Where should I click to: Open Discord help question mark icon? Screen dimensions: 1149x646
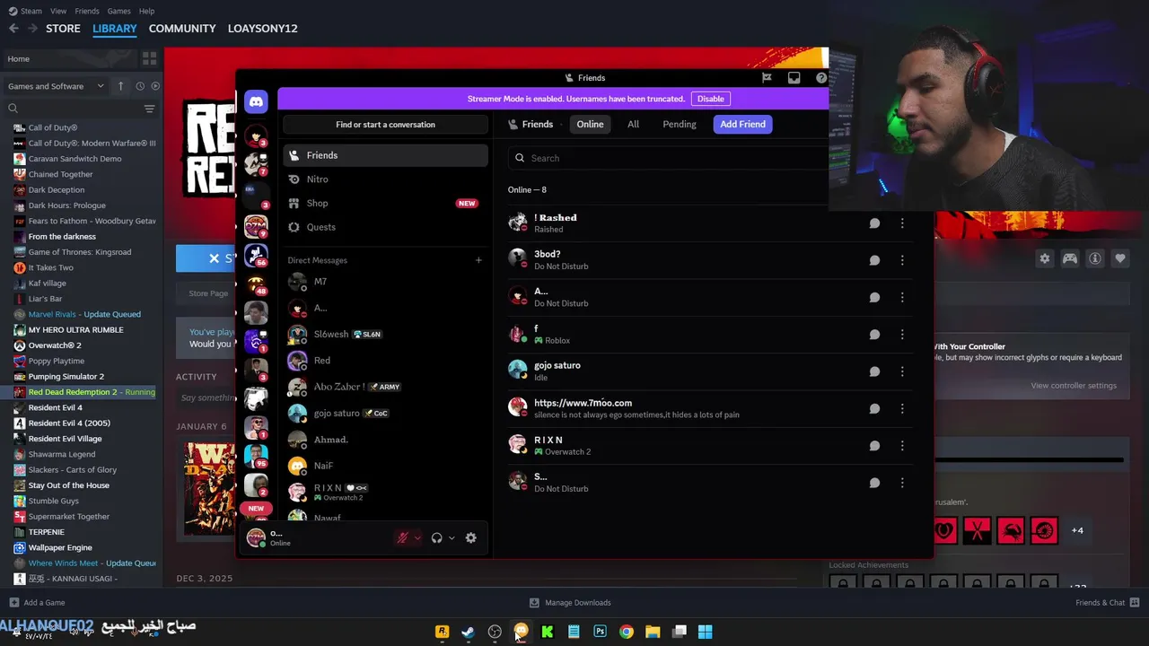tap(821, 78)
